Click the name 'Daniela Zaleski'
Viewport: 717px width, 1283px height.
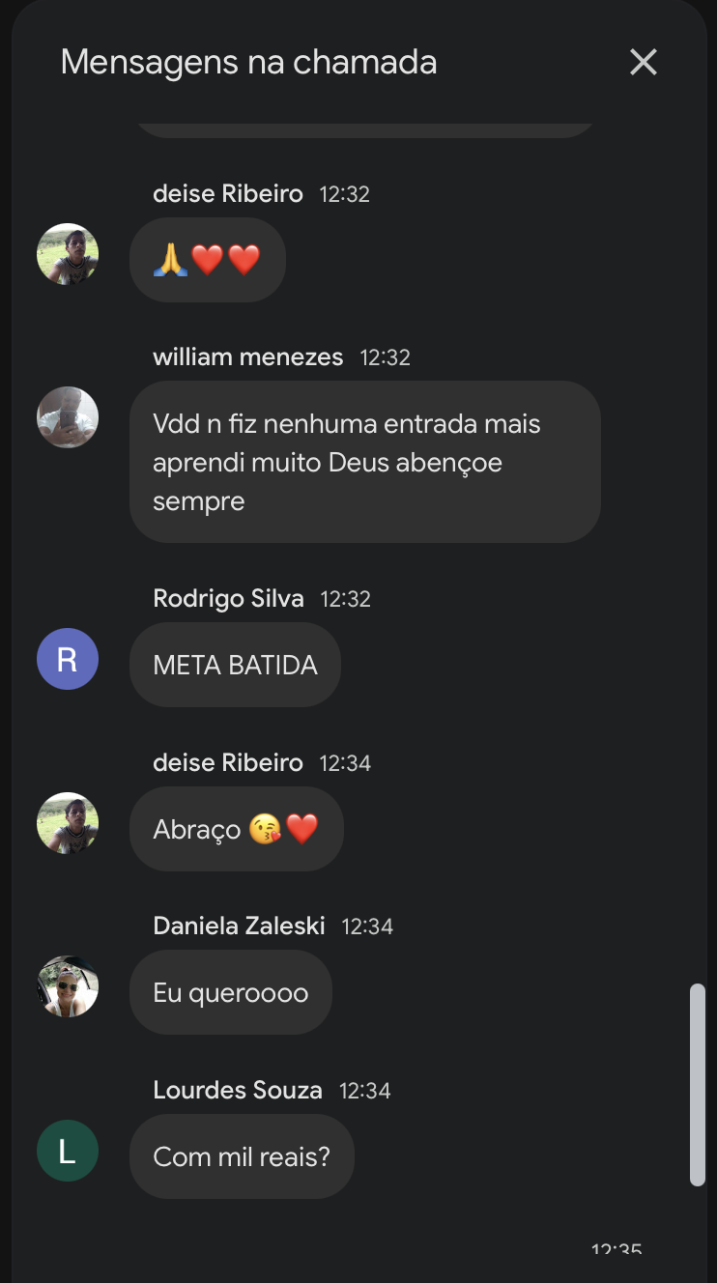coord(239,927)
